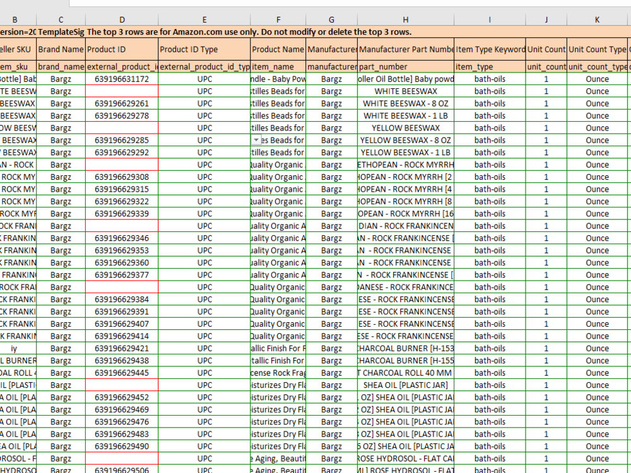Screen dimensions: 631x473
Task: Select Product ID cell 639196629421
Action: [x=122, y=348]
